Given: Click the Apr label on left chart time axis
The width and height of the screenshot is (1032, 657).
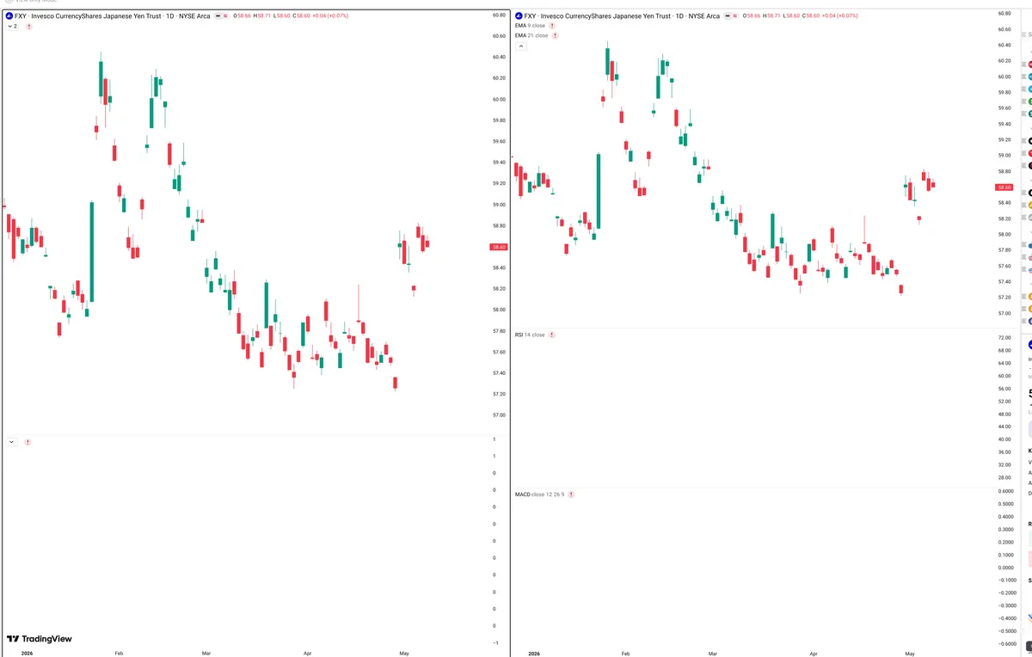Looking at the screenshot, I should (307, 654).
